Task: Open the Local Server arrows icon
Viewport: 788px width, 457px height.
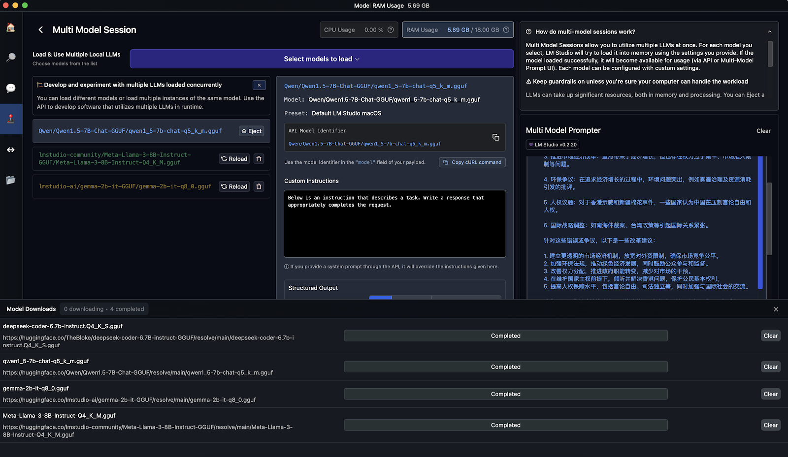Action: pyautogui.click(x=11, y=150)
